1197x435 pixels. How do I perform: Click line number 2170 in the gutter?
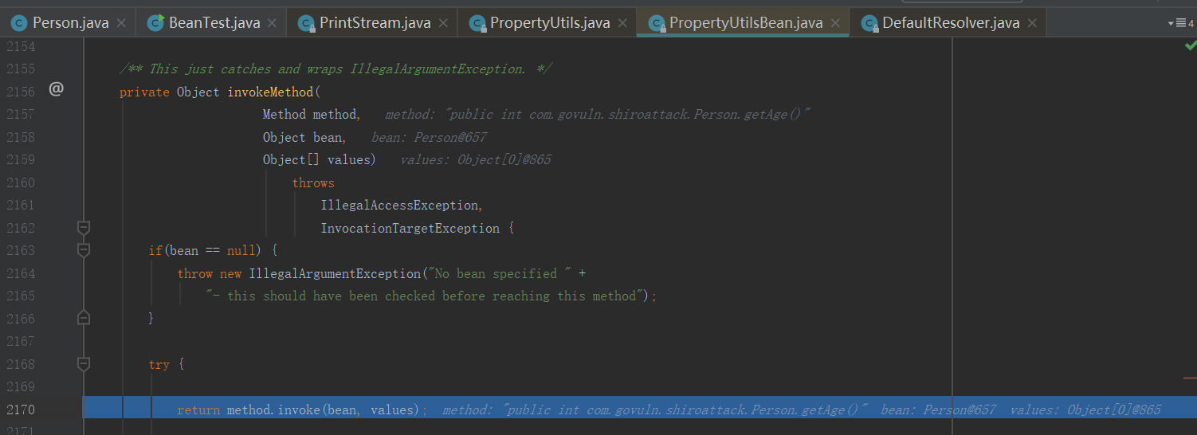click(x=21, y=410)
